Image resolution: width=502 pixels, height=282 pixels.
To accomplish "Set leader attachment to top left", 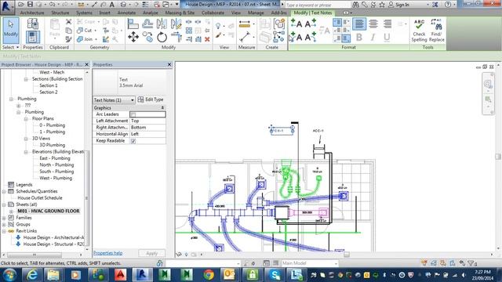I will click(x=337, y=22).
